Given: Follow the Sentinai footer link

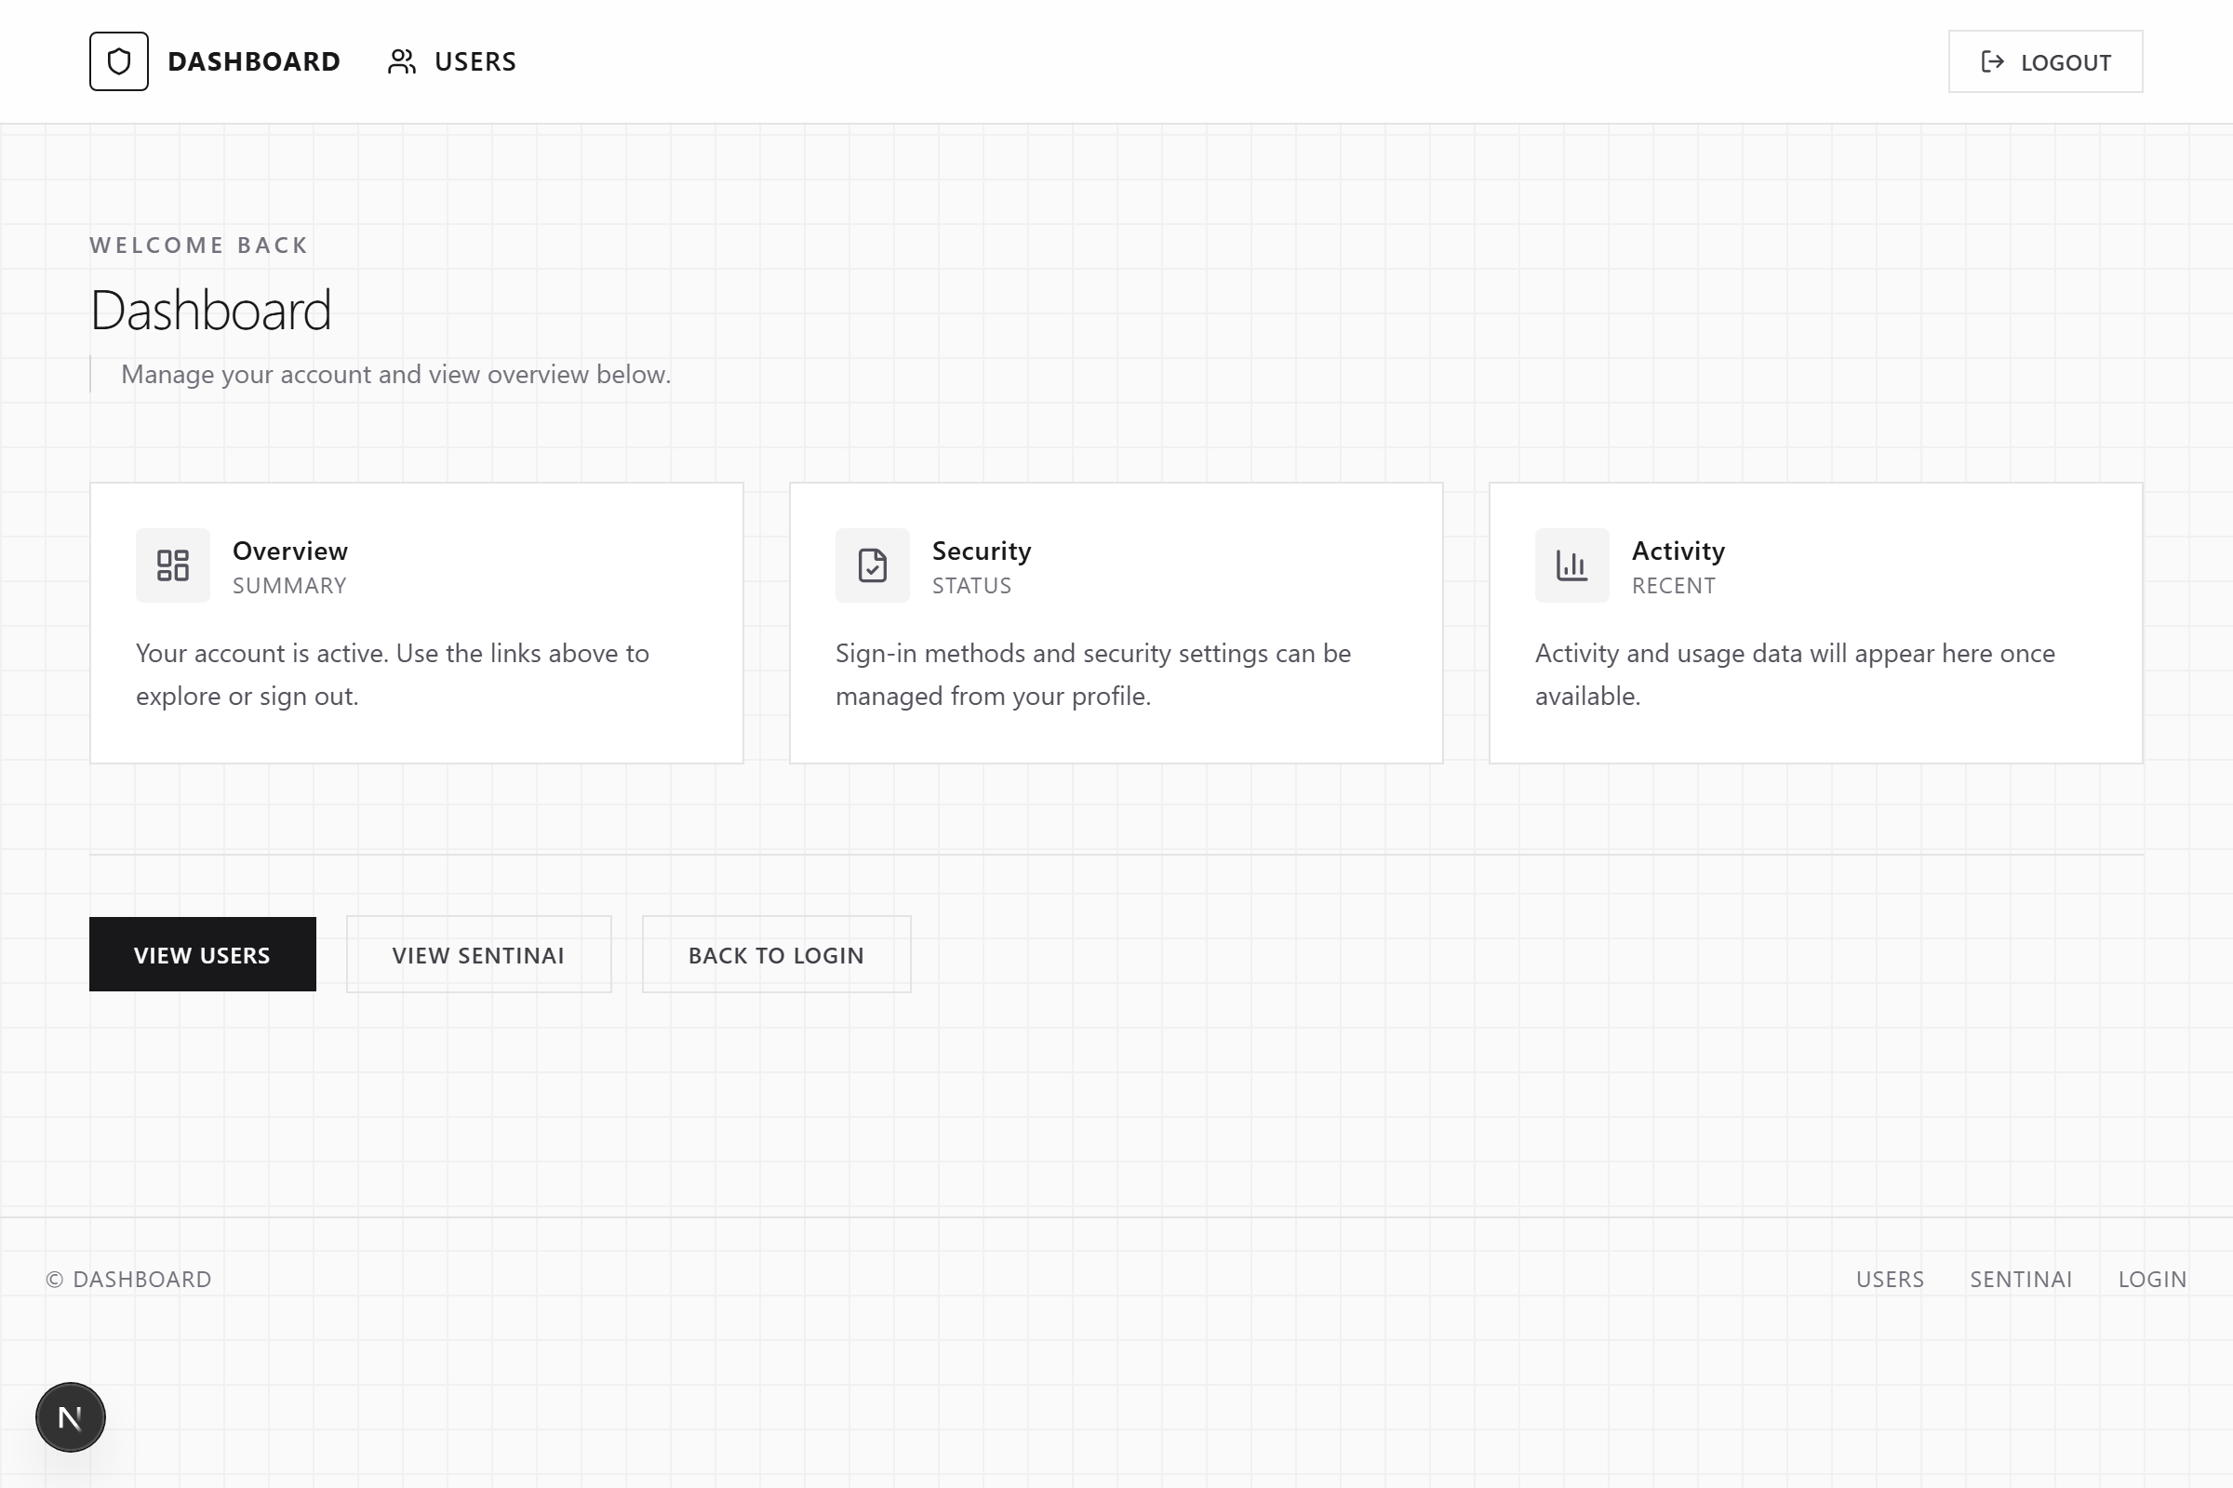Looking at the screenshot, I should 2020,1280.
